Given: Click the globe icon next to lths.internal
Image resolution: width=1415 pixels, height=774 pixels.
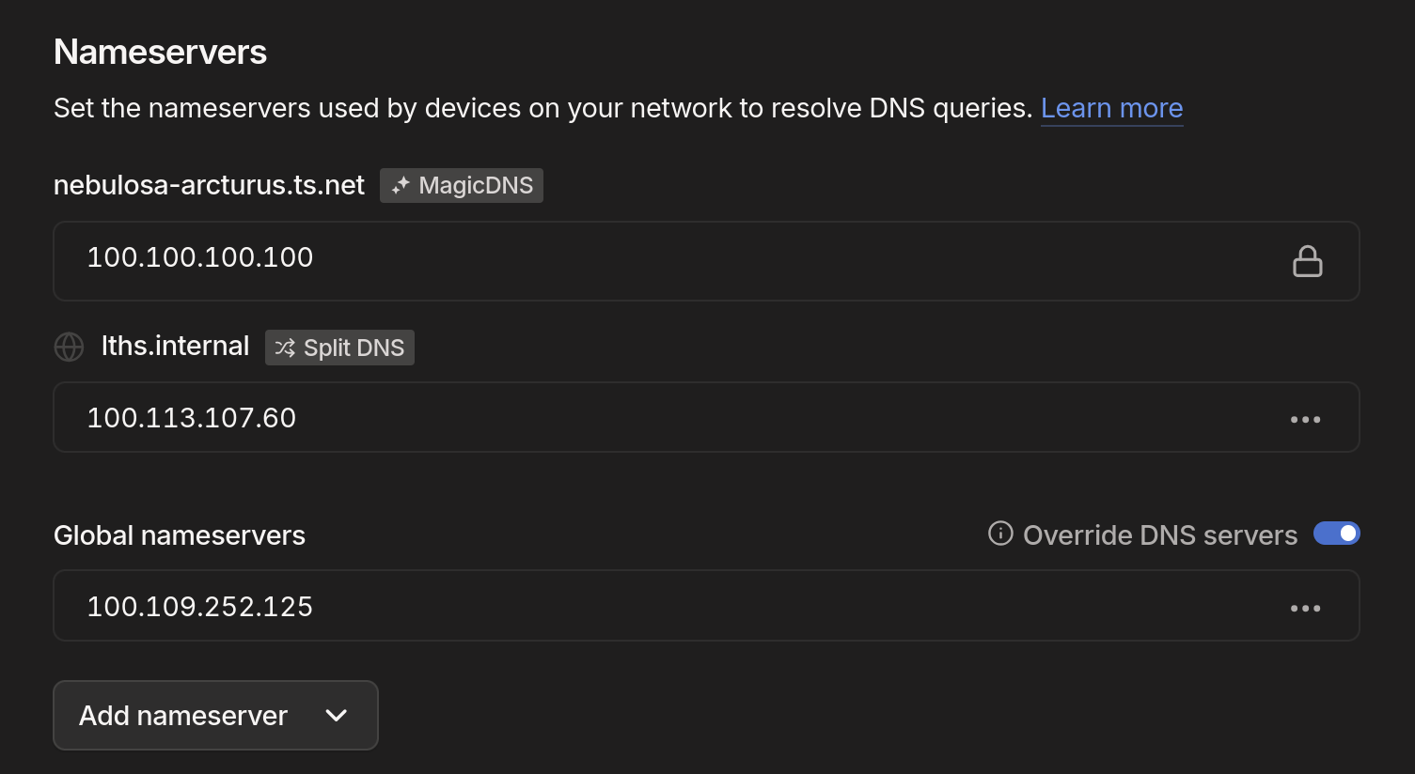Looking at the screenshot, I should click(x=69, y=347).
